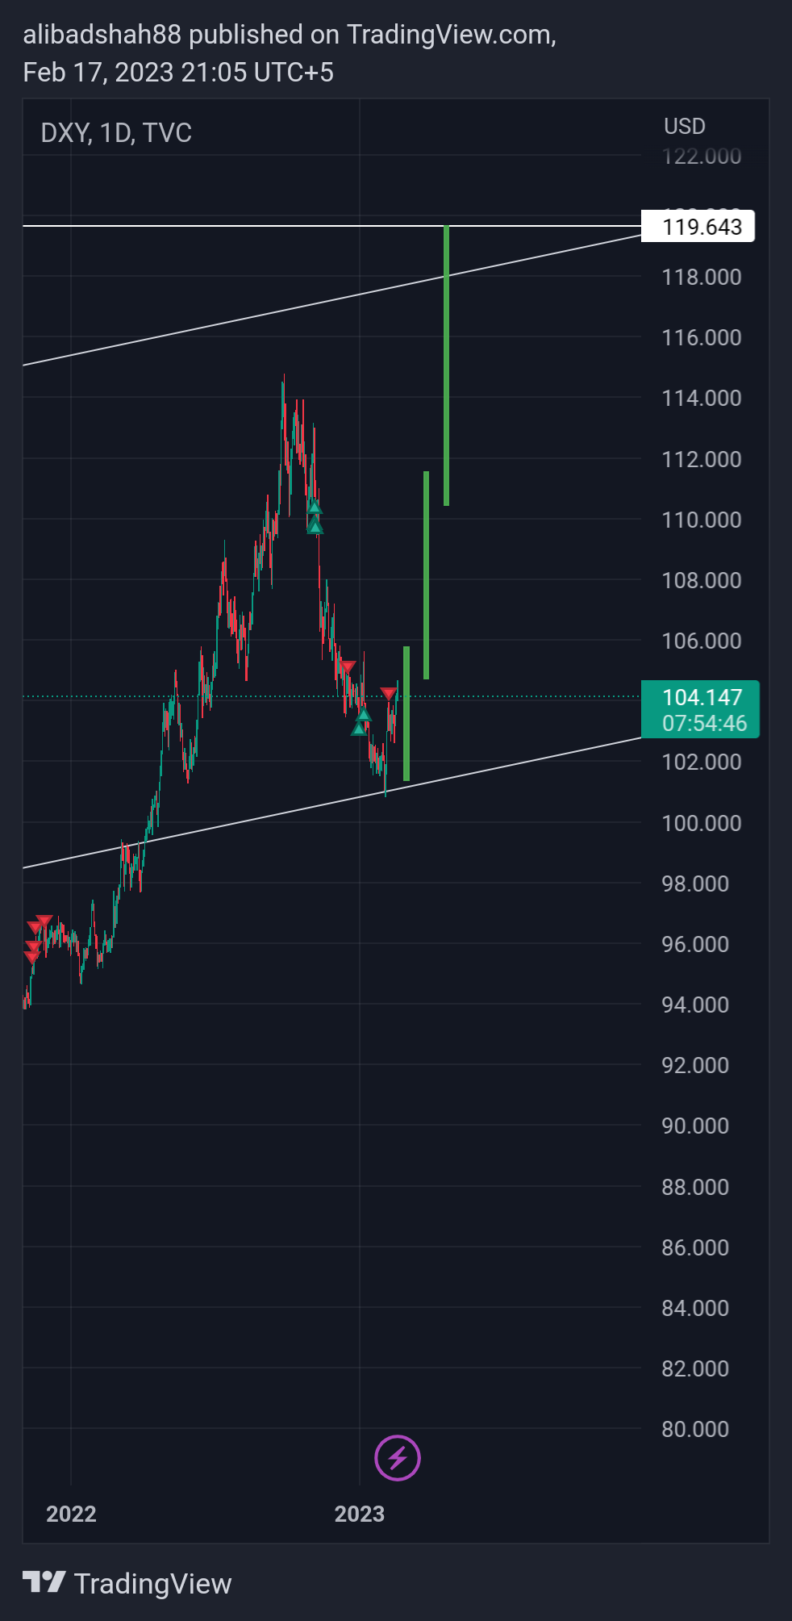Click the TradingView logo icon
The height and width of the screenshot is (1621, 792).
pos(44,1582)
